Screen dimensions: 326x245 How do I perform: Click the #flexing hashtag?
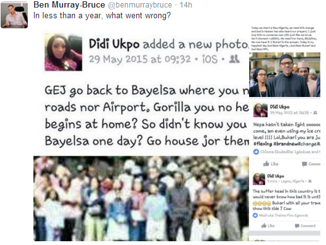tap(263, 144)
